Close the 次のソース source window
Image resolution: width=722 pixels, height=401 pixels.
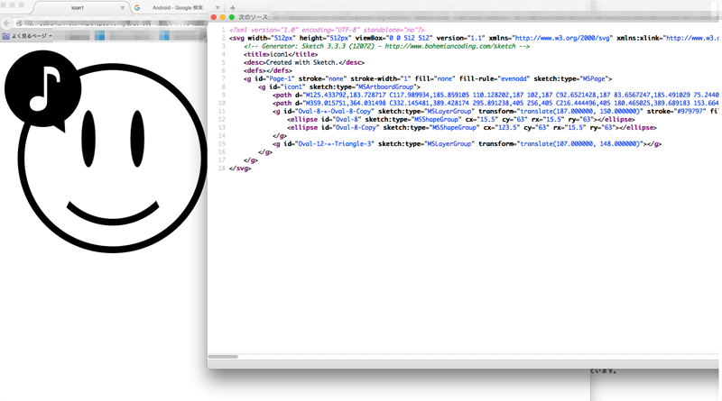point(213,17)
